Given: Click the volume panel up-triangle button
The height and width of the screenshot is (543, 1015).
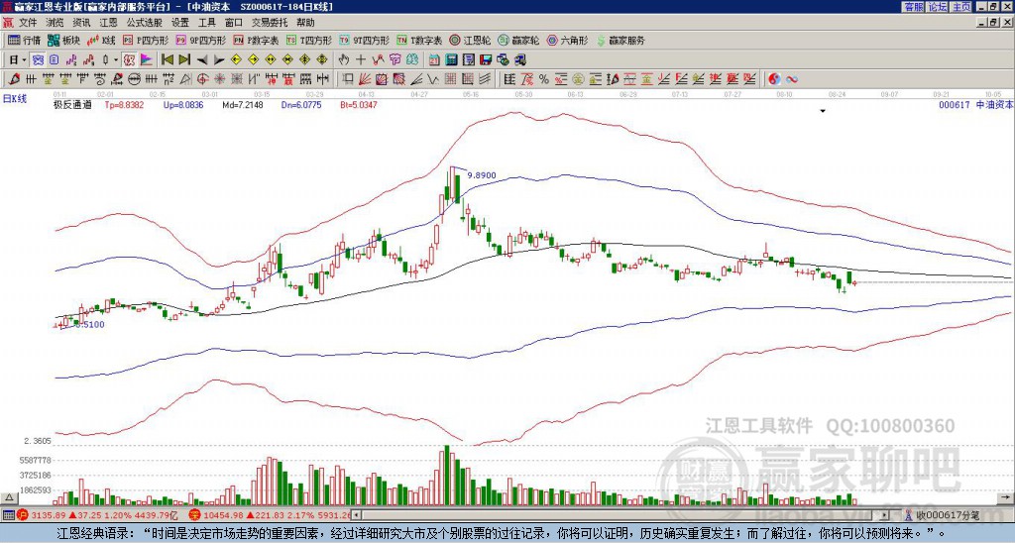Looking at the screenshot, I should [9, 497].
